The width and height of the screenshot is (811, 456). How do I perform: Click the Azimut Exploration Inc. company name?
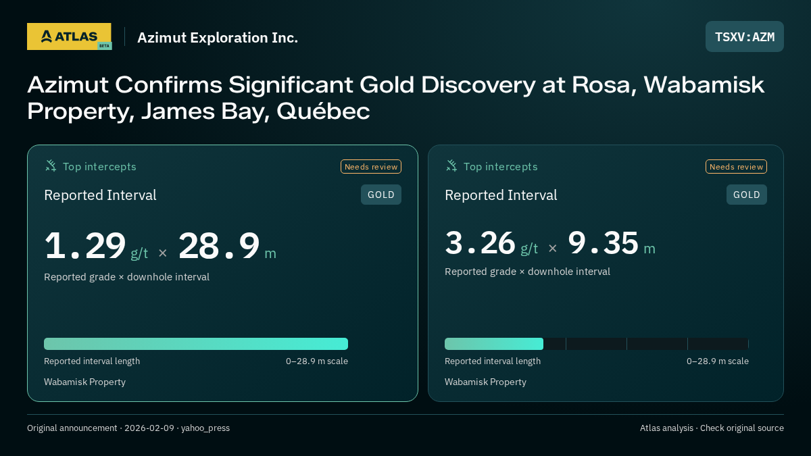pyautogui.click(x=218, y=37)
